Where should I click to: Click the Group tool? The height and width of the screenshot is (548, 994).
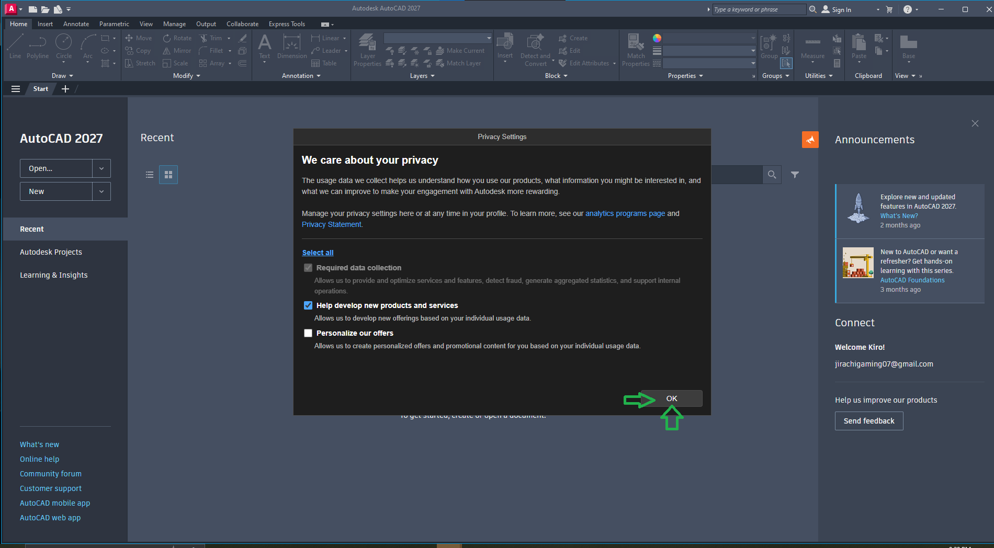pos(769,47)
